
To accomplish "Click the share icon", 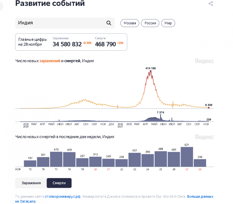I will (211, 4).
